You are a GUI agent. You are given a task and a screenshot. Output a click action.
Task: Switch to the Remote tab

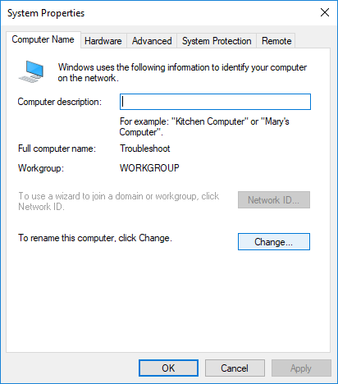coord(276,41)
